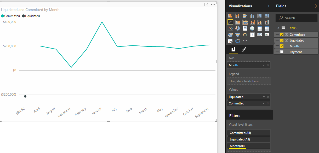The height and width of the screenshot is (153, 319).
Task: Select the table visualization
Action: pos(260,28)
